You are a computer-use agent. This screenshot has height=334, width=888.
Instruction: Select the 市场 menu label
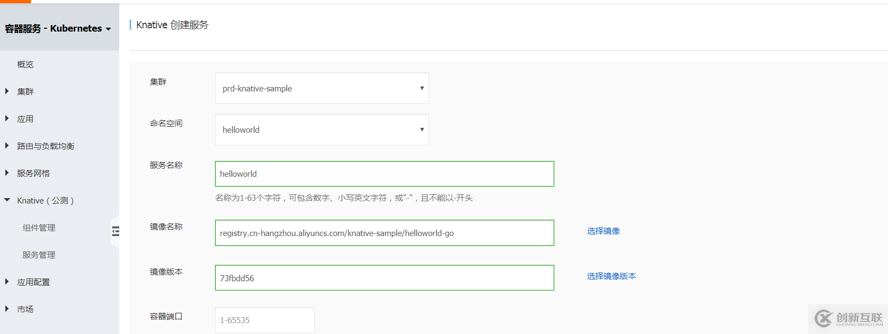tap(25, 309)
